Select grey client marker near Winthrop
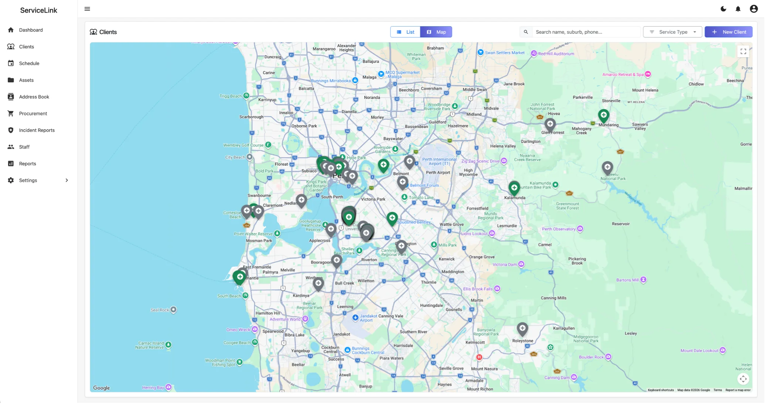This screenshot has height=406, width=767. (318, 284)
